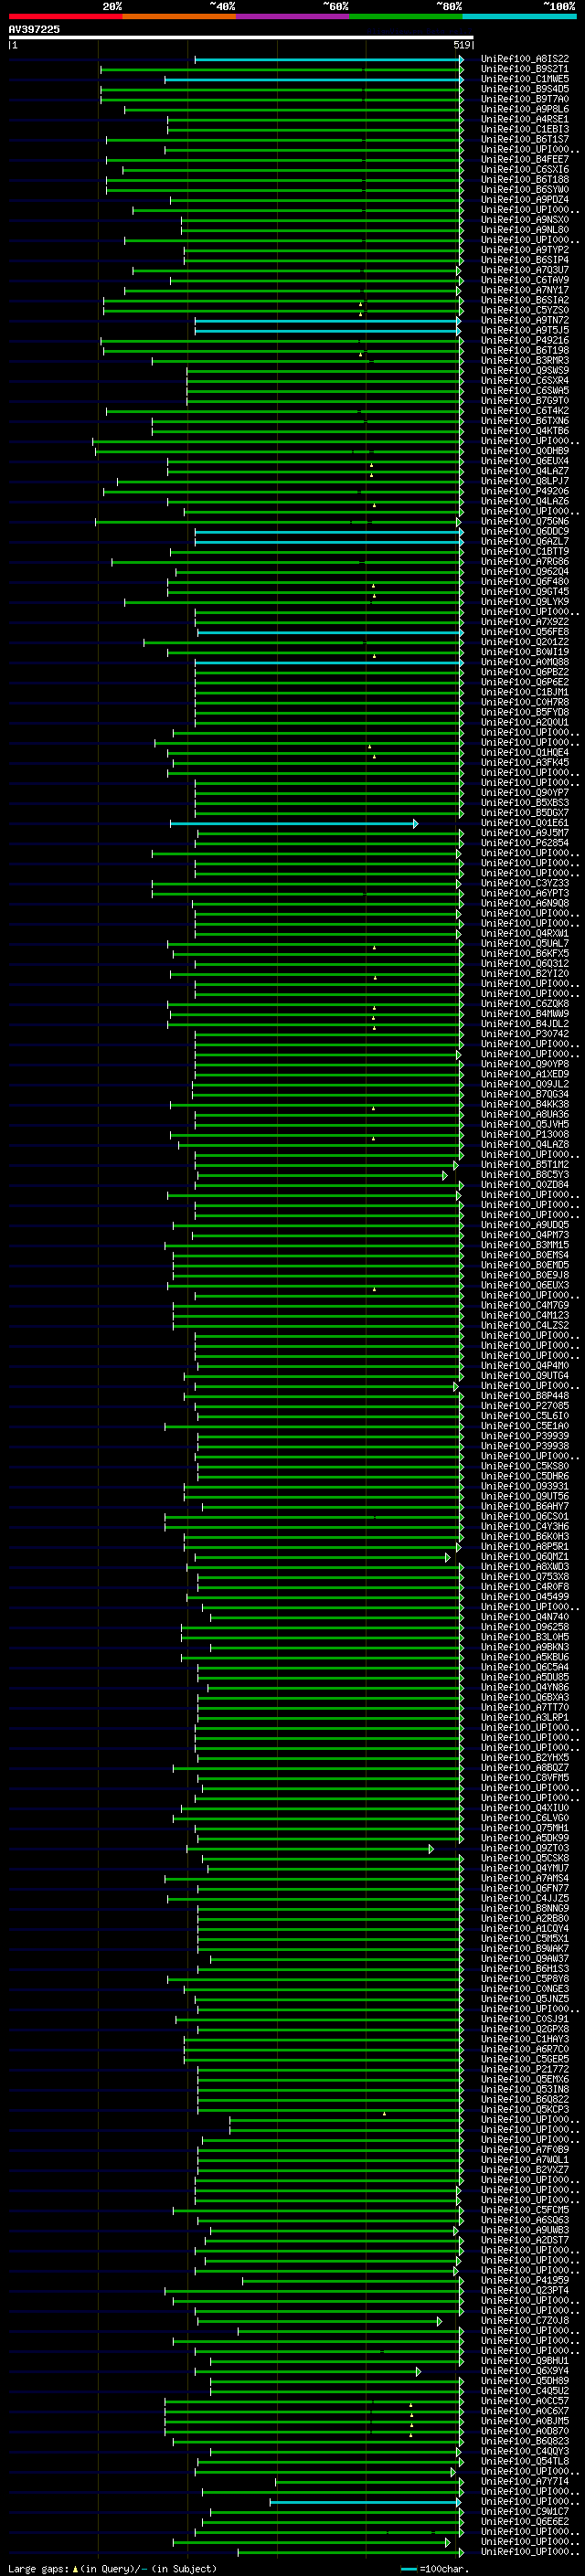The width and height of the screenshot is (585, 2576).
Task: Select the orange ~40% identity color band
Action: [x=179, y=16]
